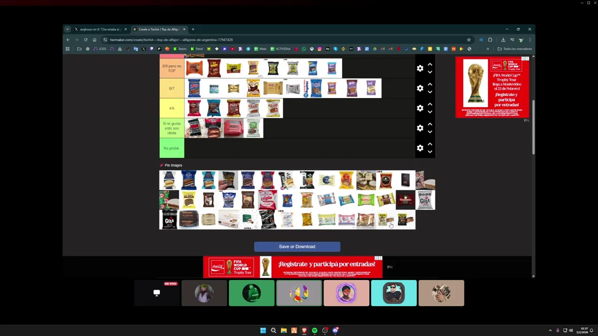The height and width of the screenshot is (336, 598).
Task: Click the 'Si te gusta esto sos idiota' label
Action: coord(171,128)
